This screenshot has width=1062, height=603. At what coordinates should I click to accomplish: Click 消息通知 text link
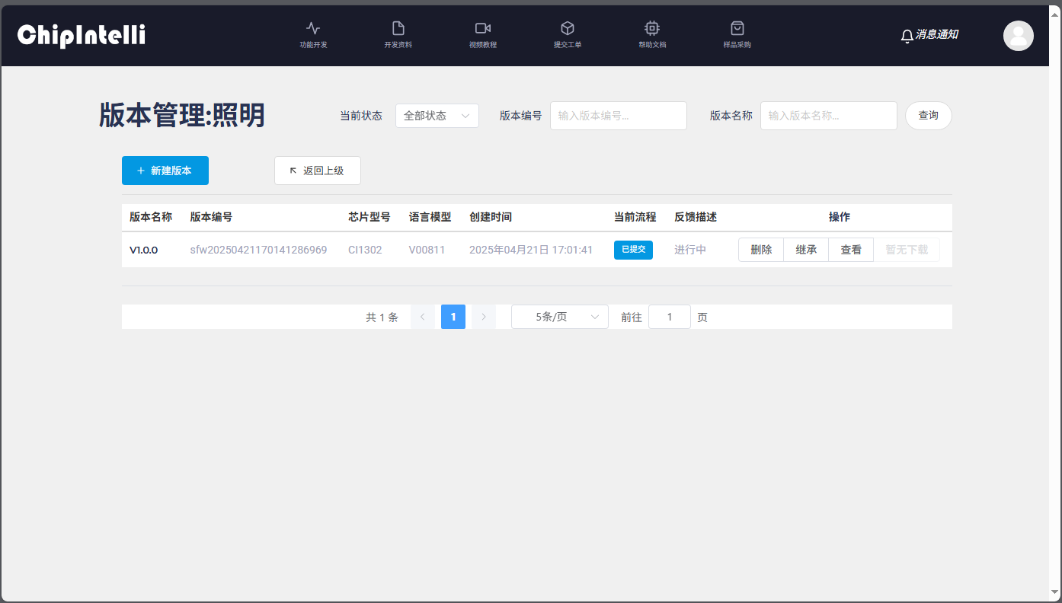936,34
